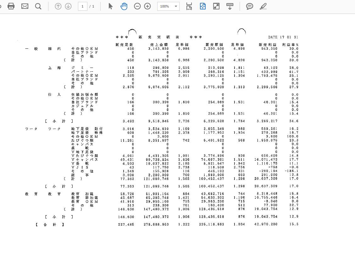Activate the Hand pan tool
This screenshot has width=355, height=255.
tap(124, 6)
